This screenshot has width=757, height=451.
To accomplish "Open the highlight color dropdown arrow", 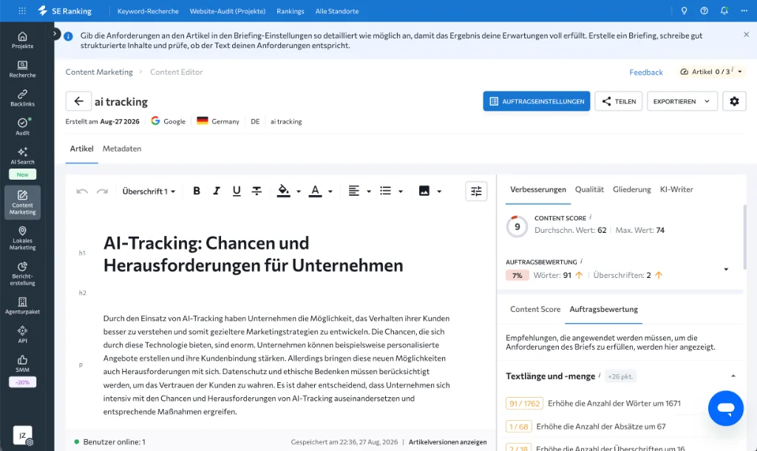I will click(299, 191).
